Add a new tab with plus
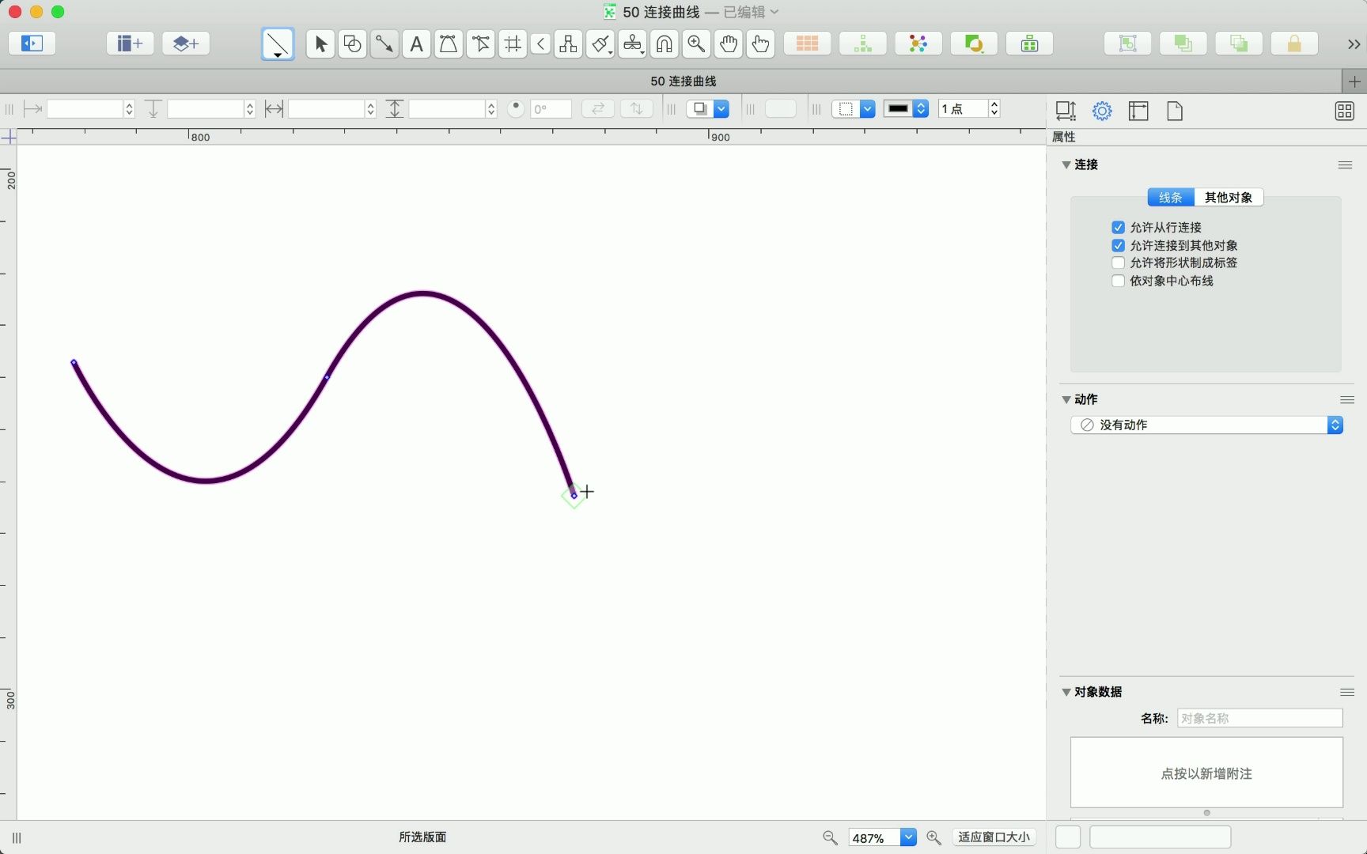Screen dimensions: 1367x854 tap(1354, 81)
